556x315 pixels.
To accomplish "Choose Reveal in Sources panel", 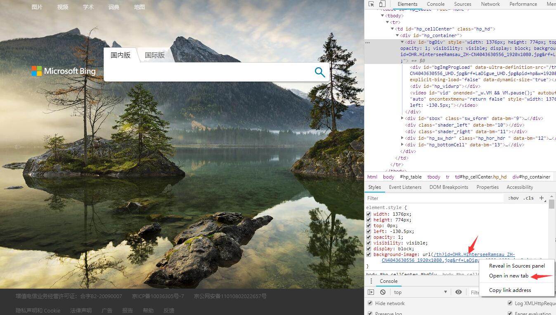I will [x=517, y=266].
